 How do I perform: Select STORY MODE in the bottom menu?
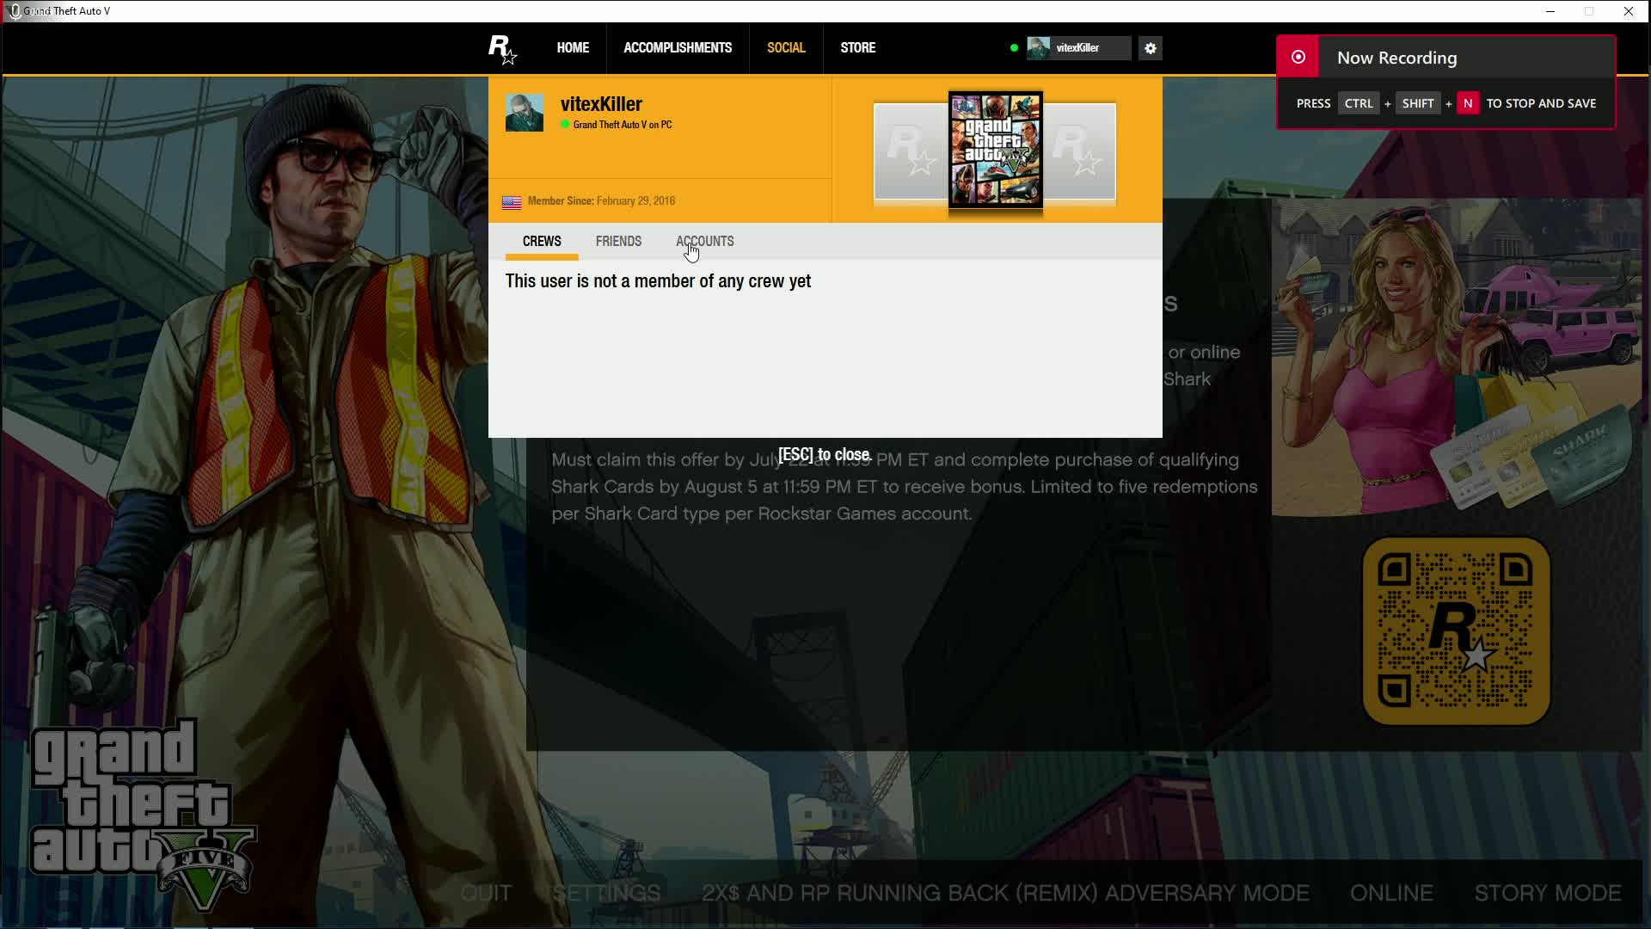(x=1548, y=894)
